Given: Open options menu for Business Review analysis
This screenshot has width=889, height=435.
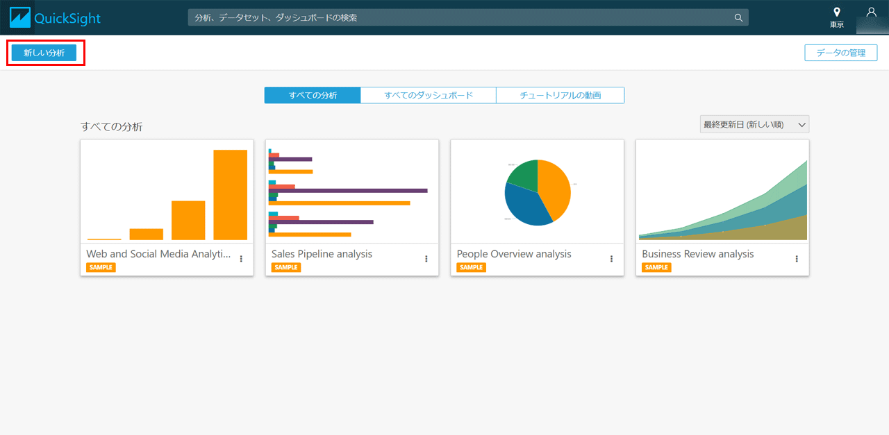Looking at the screenshot, I should point(797,259).
